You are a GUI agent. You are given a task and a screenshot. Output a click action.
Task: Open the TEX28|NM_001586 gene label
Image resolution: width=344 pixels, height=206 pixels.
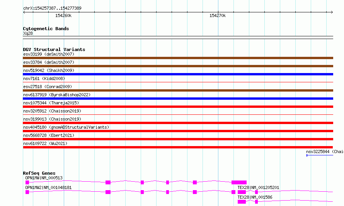tap(255, 197)
